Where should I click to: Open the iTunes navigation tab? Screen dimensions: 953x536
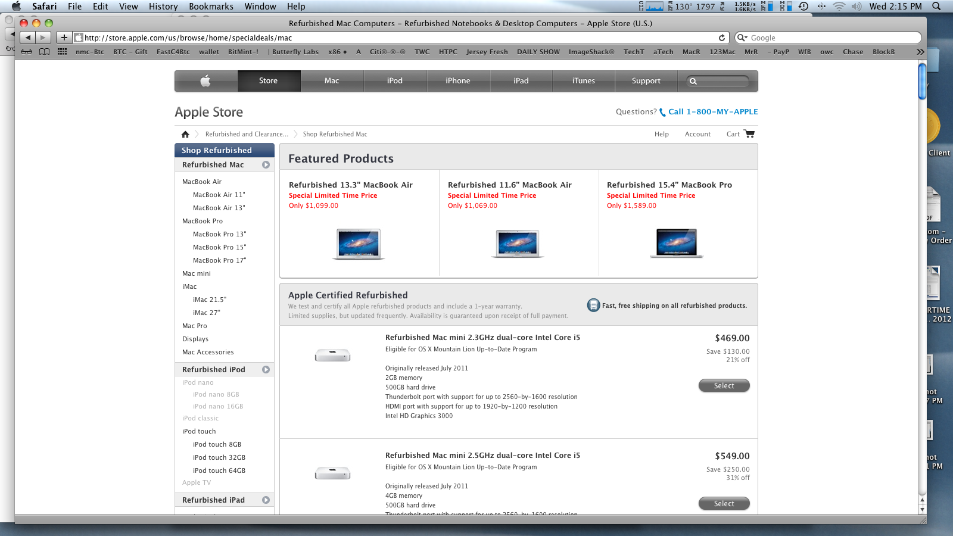[x=584, y=81]
